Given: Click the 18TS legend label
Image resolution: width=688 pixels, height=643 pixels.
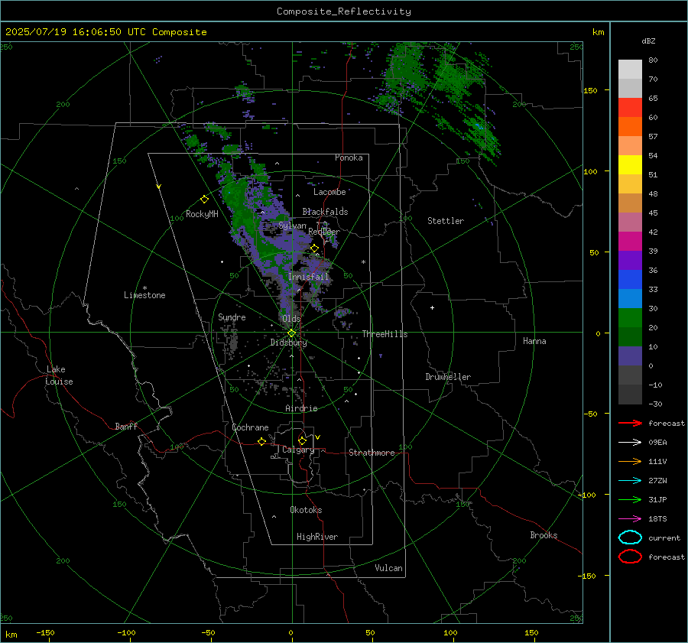Looking at the screenshot, I should (x=657, y=519).
